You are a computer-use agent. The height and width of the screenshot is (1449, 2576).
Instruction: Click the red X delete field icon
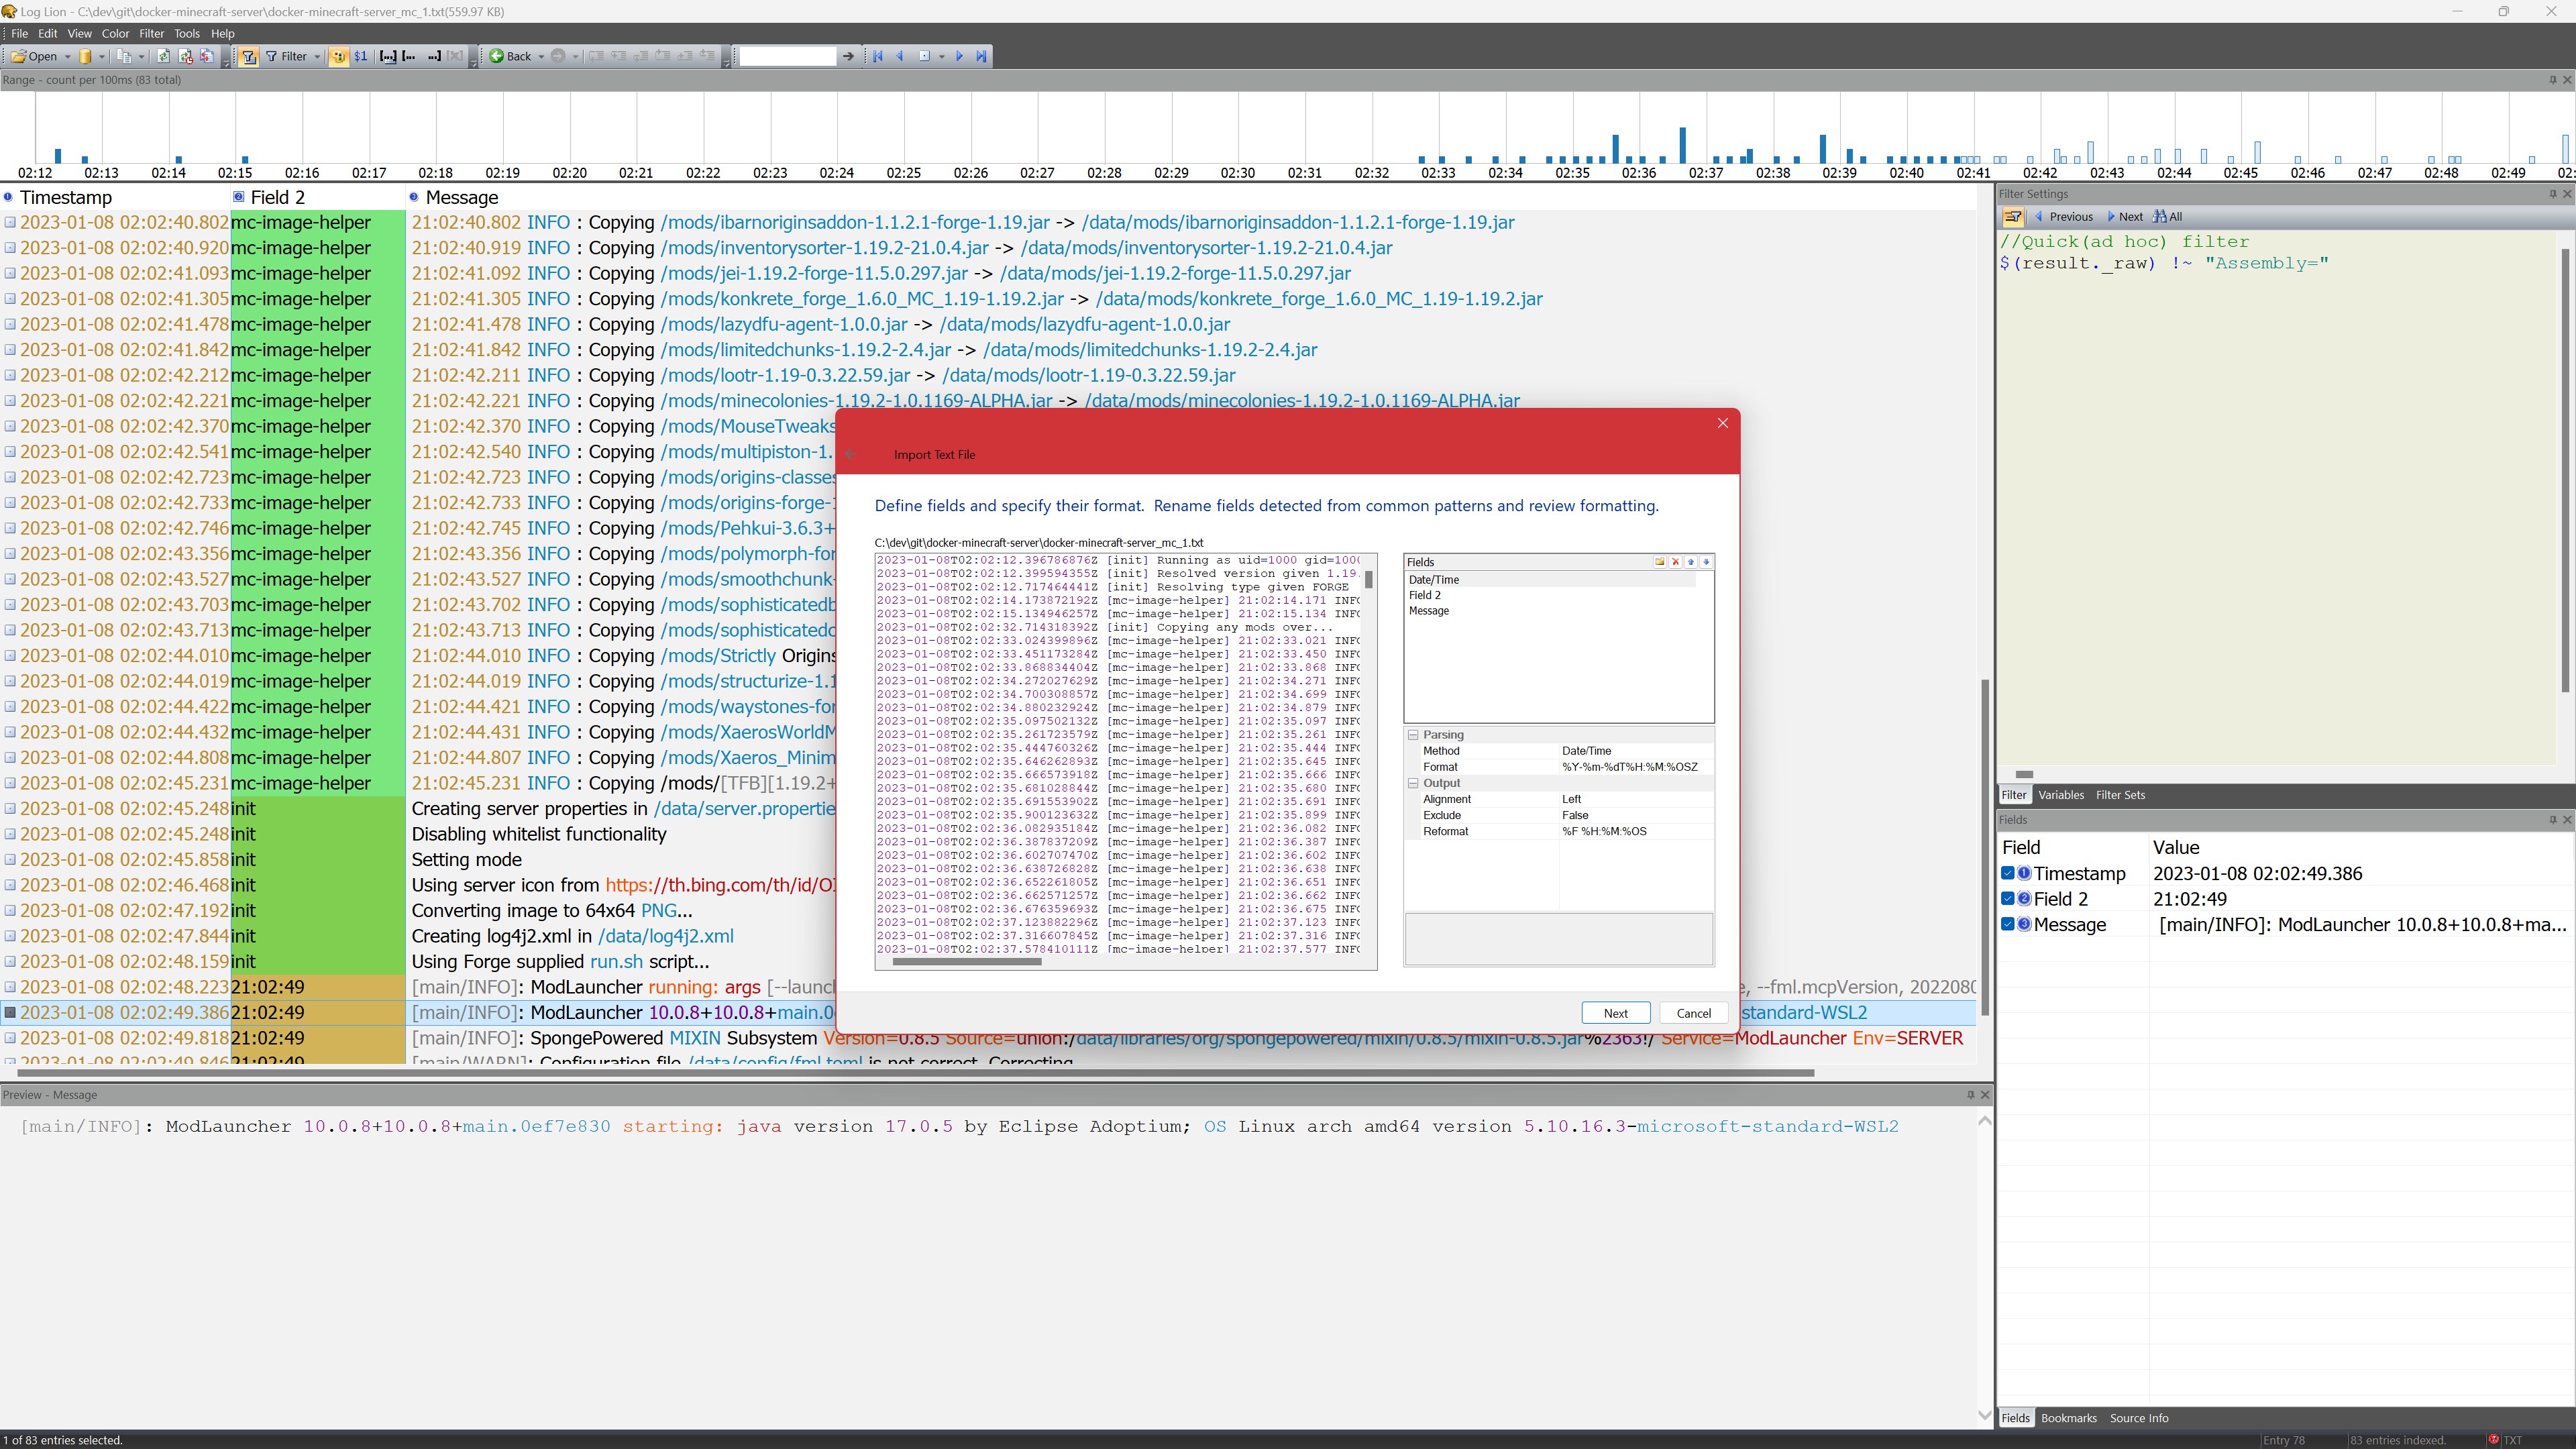click(1676, 562)
